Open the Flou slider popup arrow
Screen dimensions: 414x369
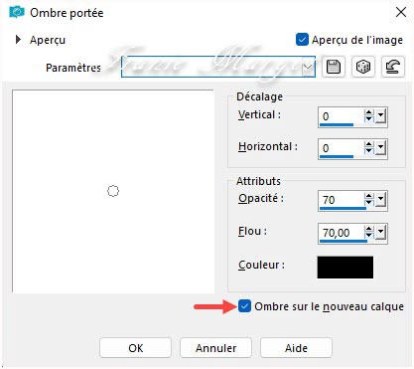[x=380, y=233]
